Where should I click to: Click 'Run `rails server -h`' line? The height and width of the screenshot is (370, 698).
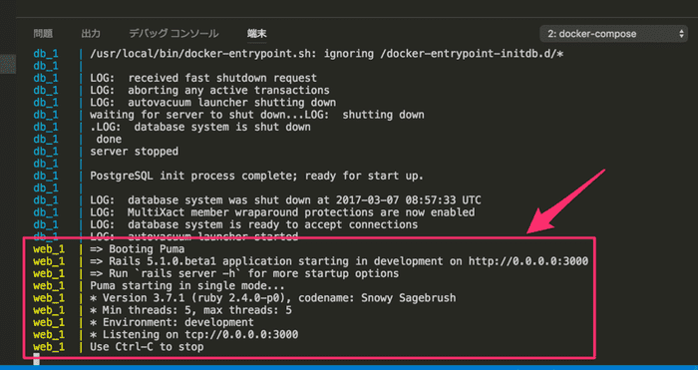(244, 273)
